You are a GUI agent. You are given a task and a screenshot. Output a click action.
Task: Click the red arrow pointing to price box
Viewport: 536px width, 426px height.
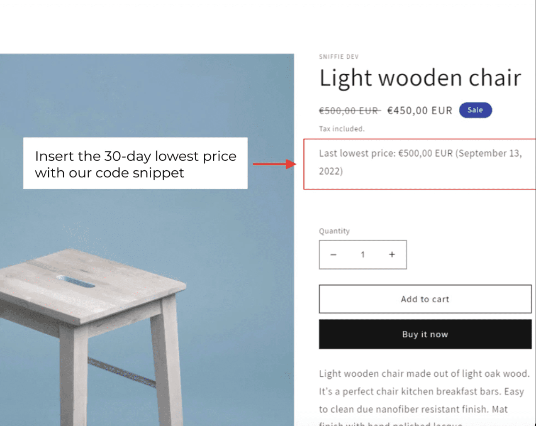274,163
